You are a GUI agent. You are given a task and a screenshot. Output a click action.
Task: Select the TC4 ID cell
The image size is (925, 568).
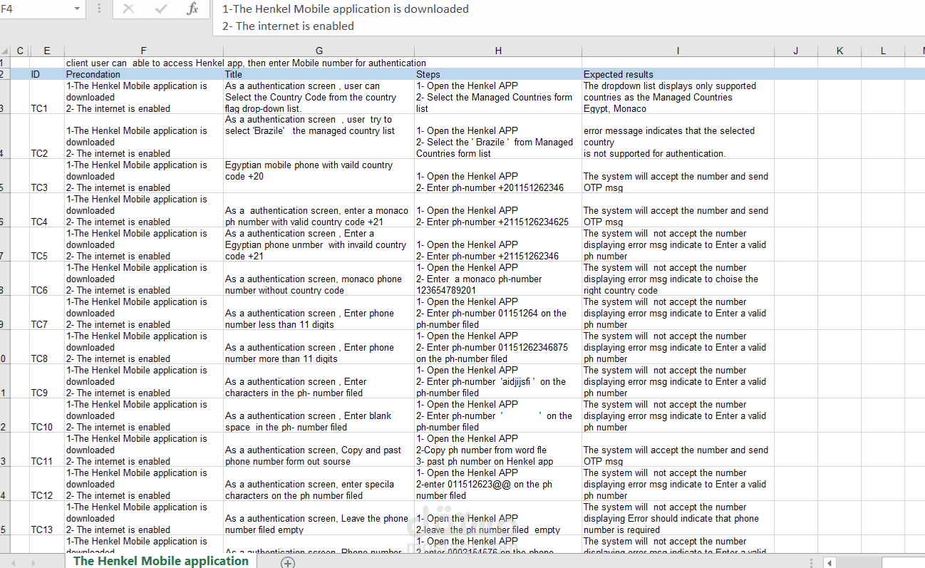click(47, 210)
